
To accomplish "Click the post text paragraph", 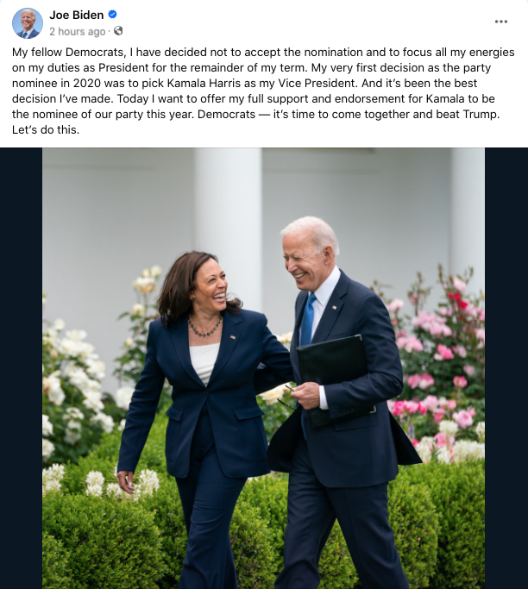I will tap(263, 91).
